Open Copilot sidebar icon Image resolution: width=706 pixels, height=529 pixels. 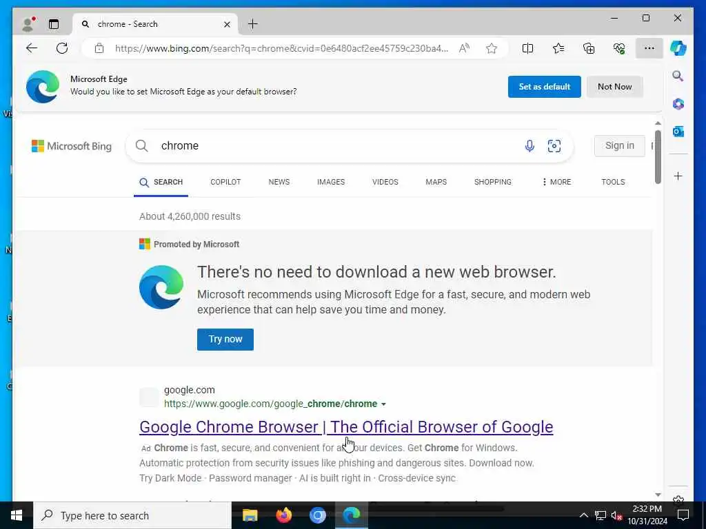(x=678, y=48)
